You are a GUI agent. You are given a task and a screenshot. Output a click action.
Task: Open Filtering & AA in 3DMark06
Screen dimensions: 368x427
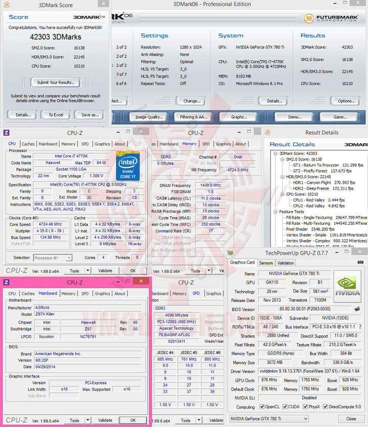[x=194, y=117]
